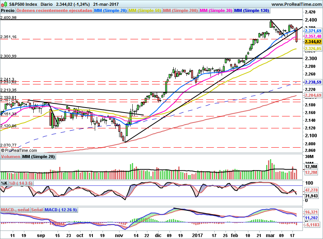Image resolution: width=323 pixels, height=239 pixels.
Task: Open the Volumen indicator label
Action: [x=10, y=157]
